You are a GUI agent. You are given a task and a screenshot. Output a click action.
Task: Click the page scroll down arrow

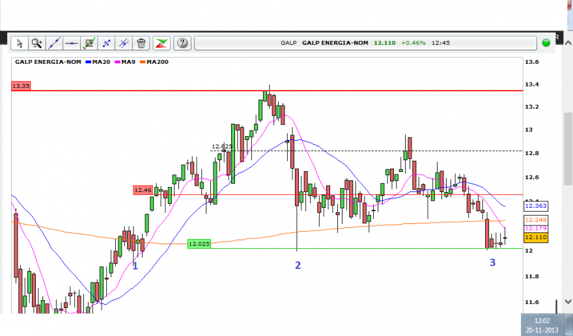[568, 301]
